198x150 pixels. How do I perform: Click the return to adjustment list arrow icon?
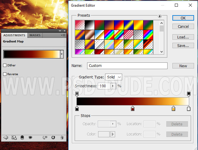click(5, 138)
